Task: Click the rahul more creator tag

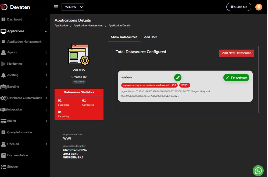Action: [x=79, y=82]
